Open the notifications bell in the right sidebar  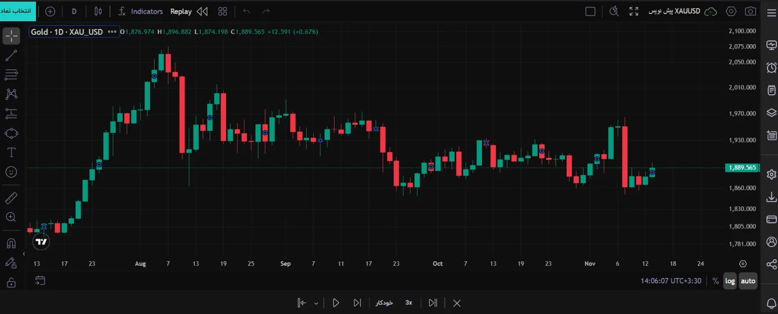pos(771,303)
